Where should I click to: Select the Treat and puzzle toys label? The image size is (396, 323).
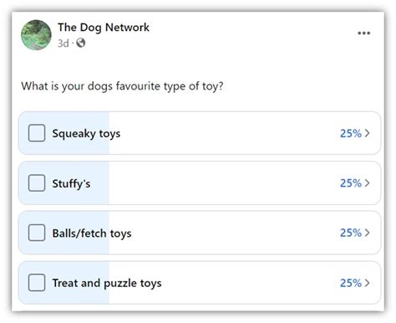tap(107, 284)
